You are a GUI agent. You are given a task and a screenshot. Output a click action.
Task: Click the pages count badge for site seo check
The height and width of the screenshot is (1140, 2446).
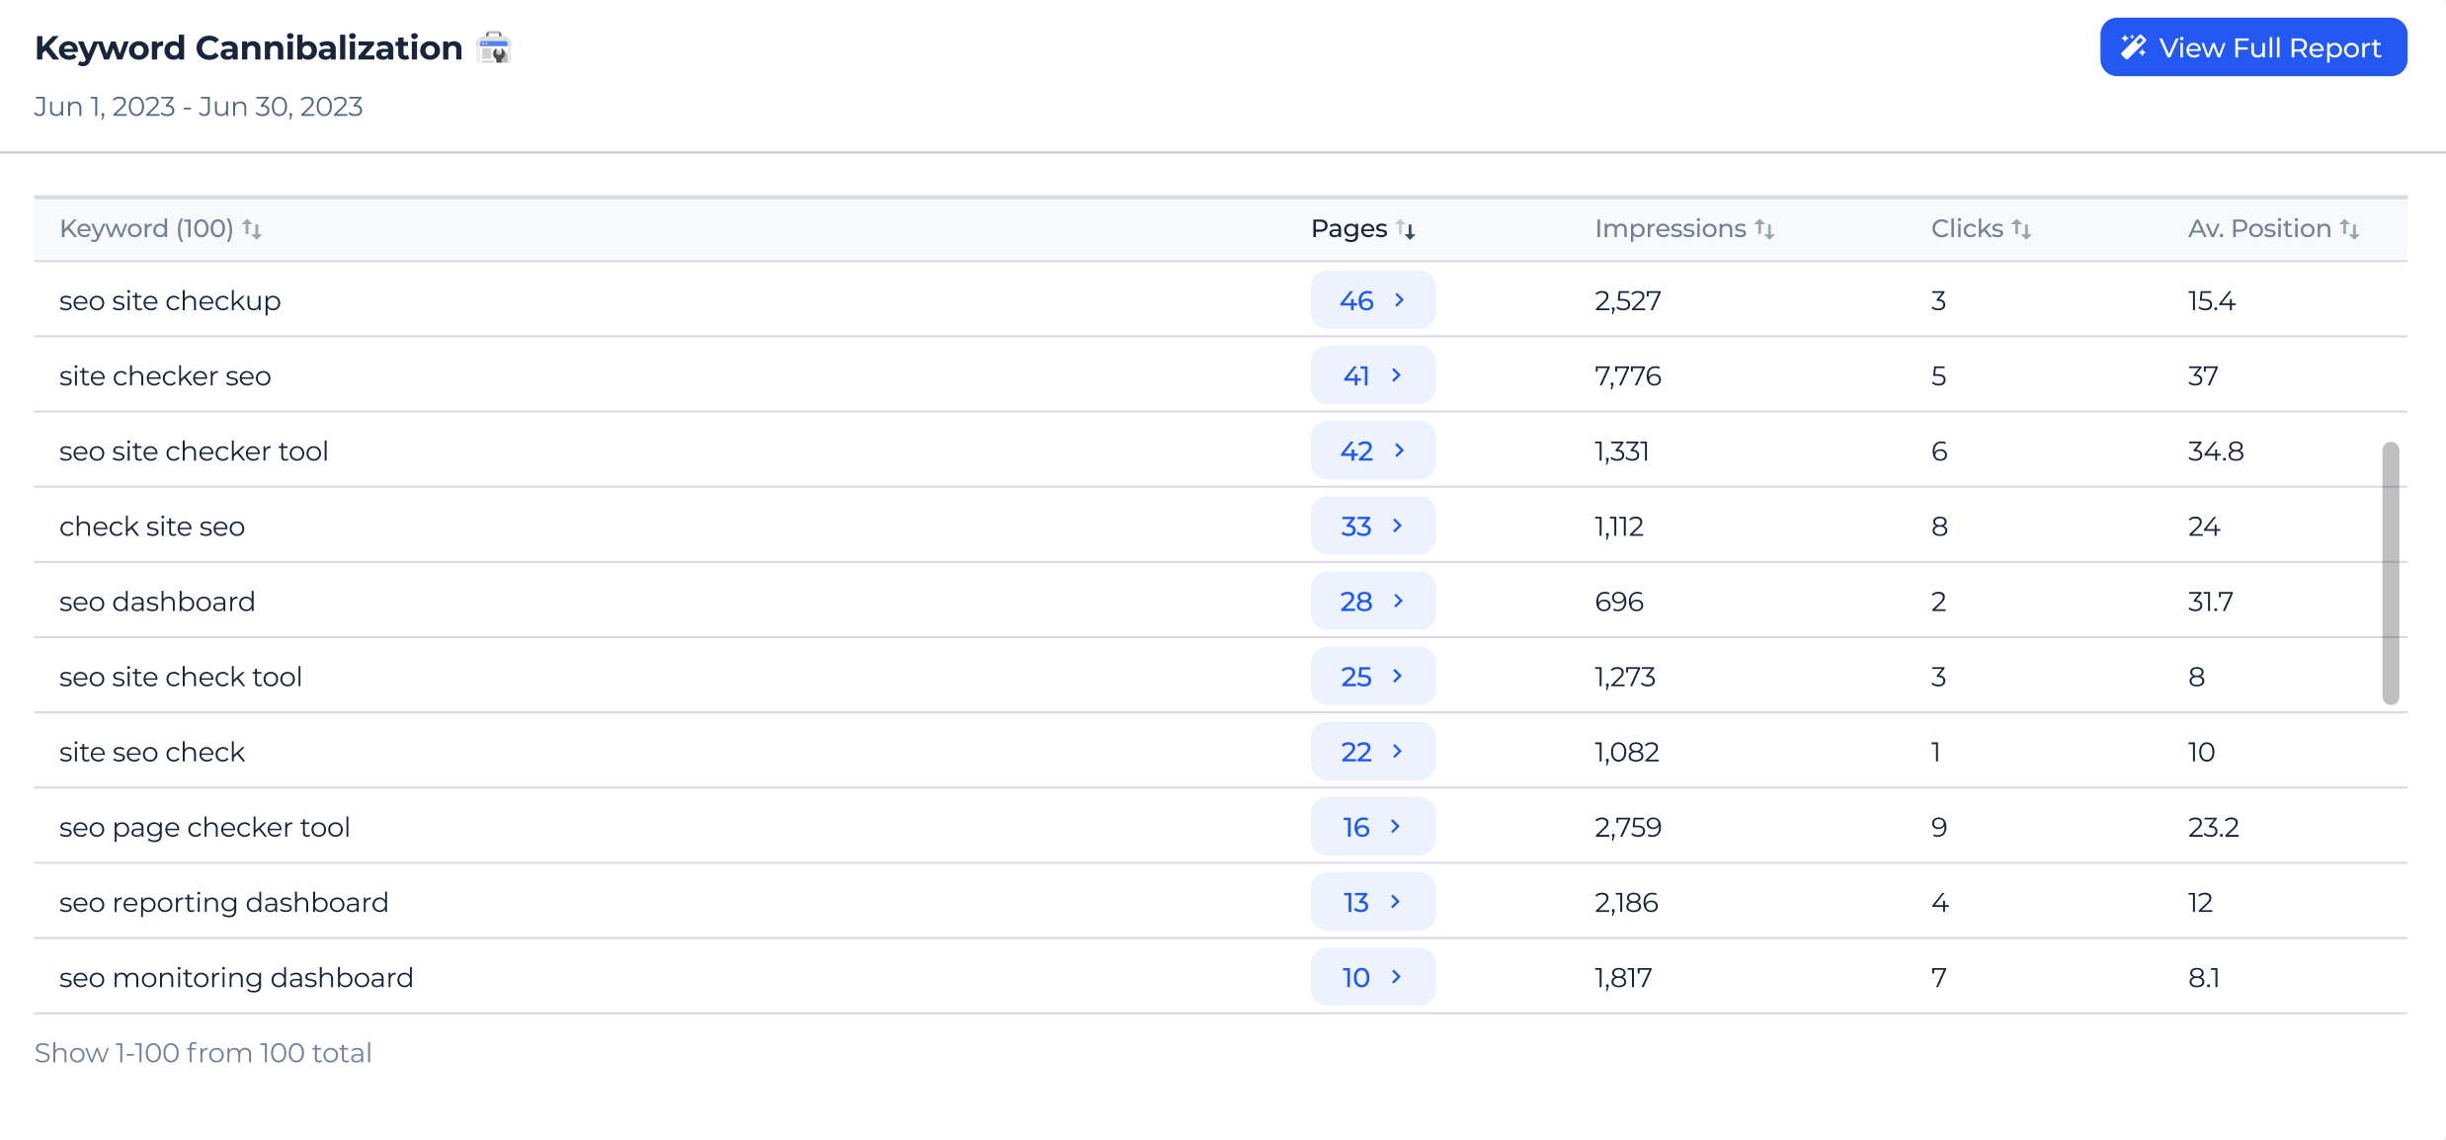coord(1368,750)
